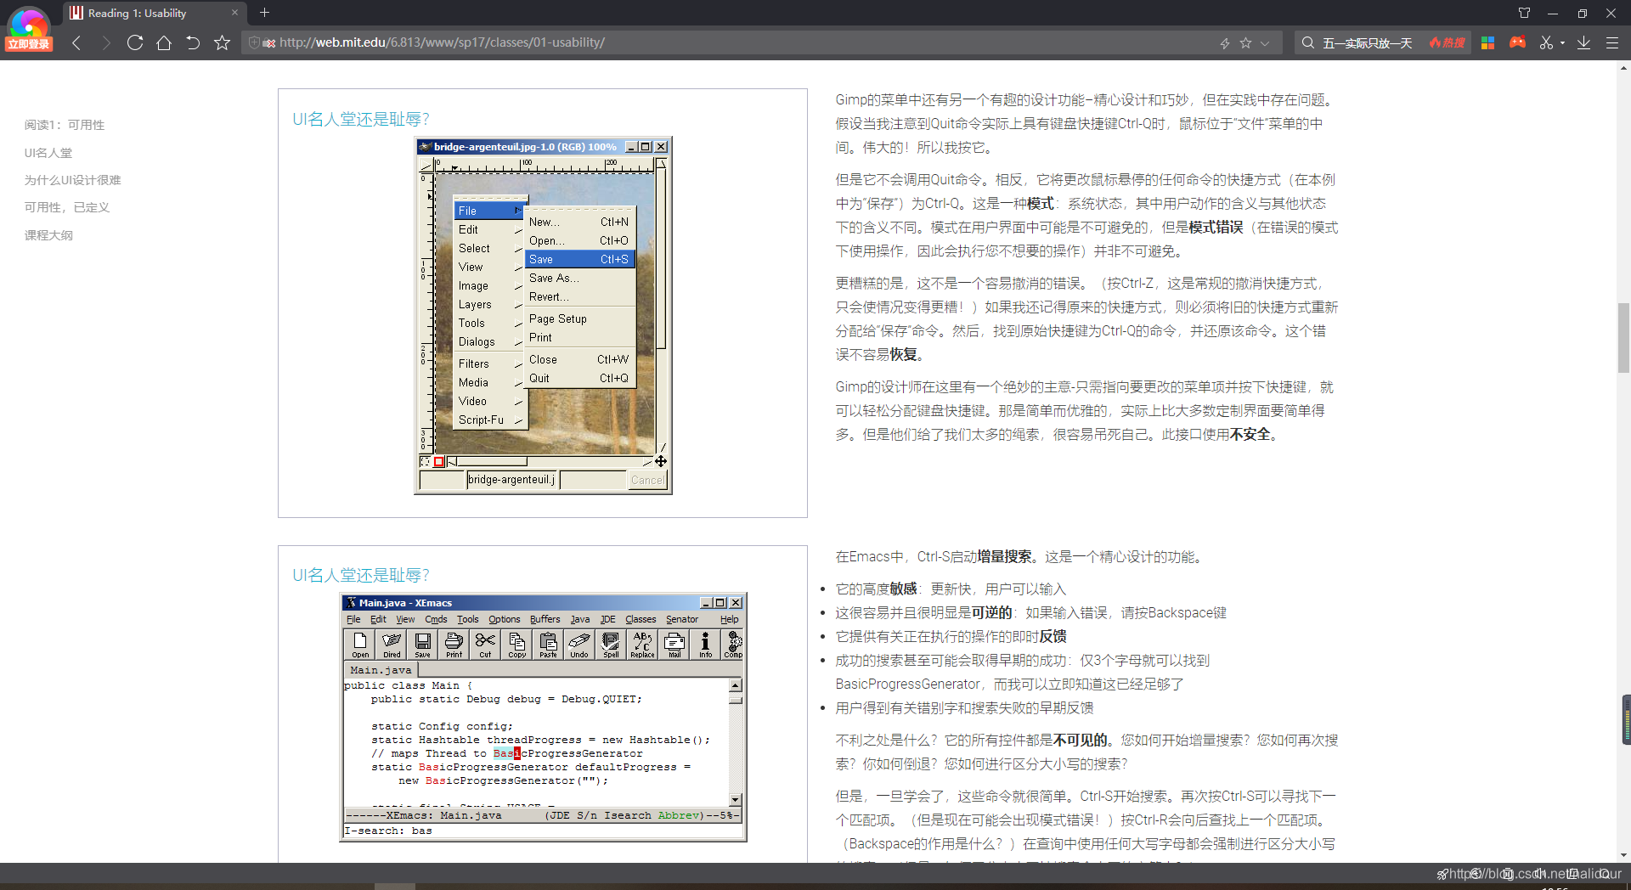Click the page vertical scrollbar thumb

pos(1623,338)
